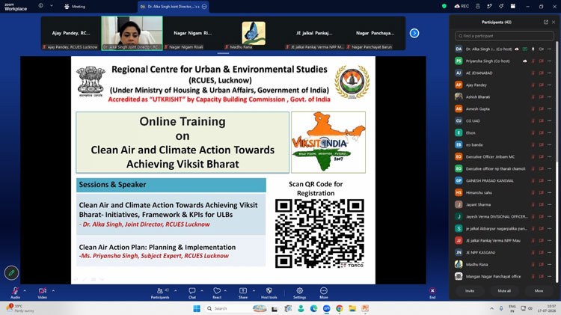Open the Chat panel icon
The height and width of the screenshot is (315, 561).
(192, 293)
